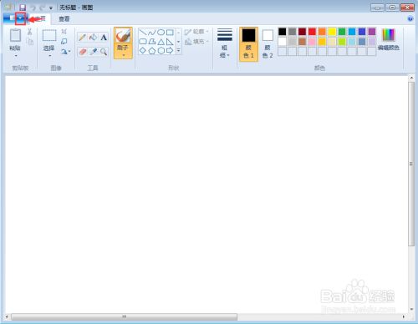
Task: Click the horizontal scrollbar right arrow
Action: click(403, 316)
